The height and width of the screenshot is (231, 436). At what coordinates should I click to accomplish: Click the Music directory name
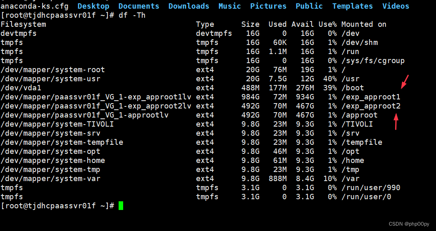coord(230,6)
